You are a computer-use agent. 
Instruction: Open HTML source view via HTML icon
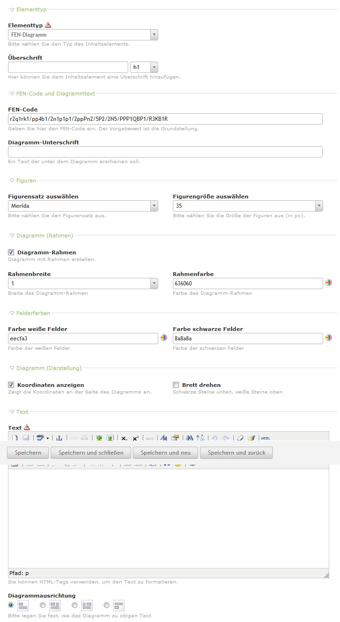pos(265,438)
